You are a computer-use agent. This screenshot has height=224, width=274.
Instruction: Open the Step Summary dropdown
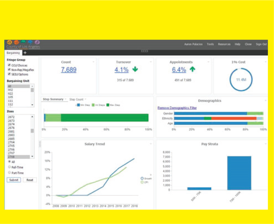click(x=54, y=99)
